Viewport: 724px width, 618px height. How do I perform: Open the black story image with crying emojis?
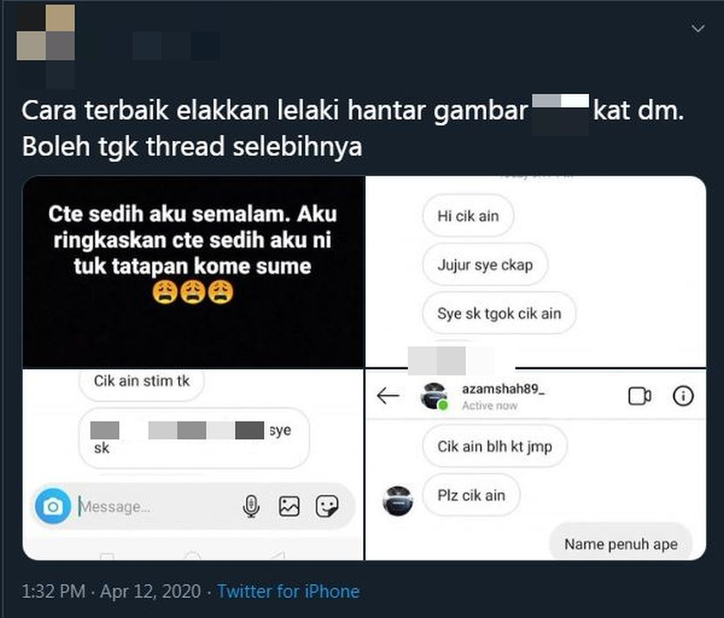point(193,271)
